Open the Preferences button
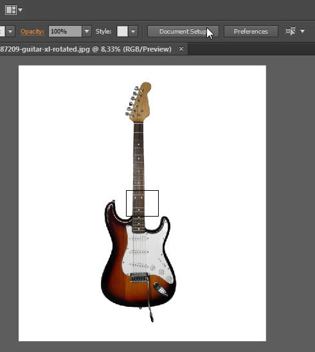The width and height of the screenshot is (315, 352). click(251, 32)
